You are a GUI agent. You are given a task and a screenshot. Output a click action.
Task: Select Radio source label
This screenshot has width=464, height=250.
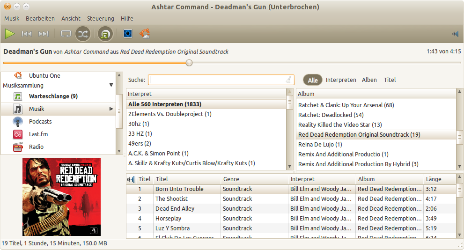click(36, 147)
